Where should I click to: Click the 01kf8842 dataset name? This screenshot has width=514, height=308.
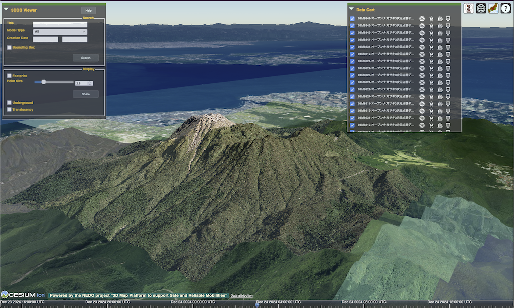[x=386, y=26]
